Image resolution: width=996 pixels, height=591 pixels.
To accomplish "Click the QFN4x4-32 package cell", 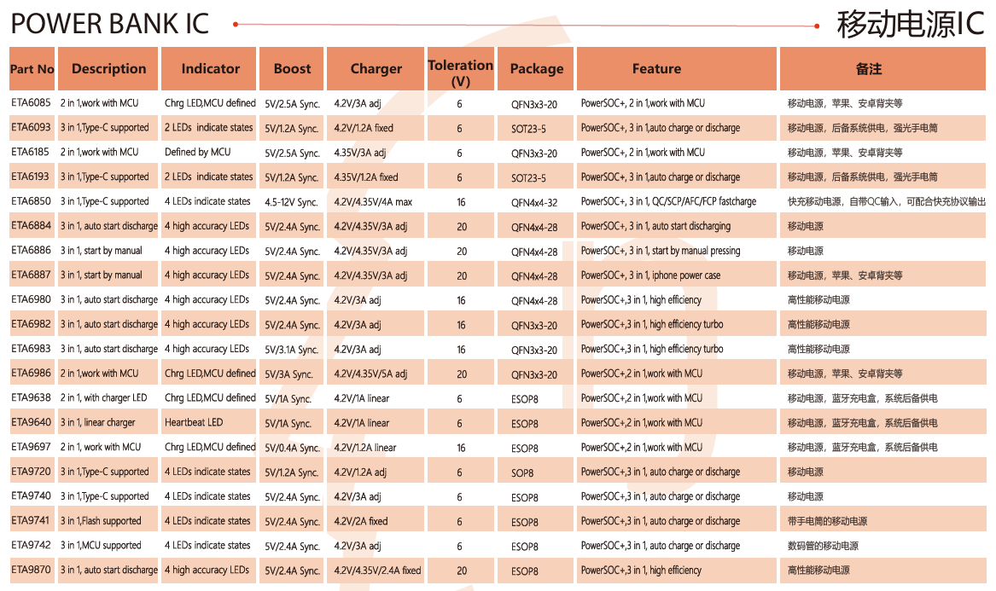I will (x=534, y=202).
